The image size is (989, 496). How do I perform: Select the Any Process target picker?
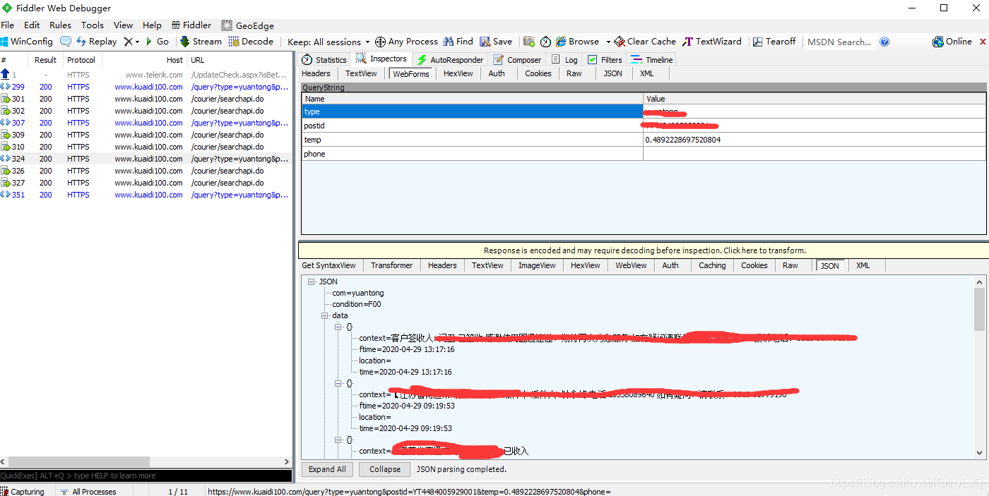[406, 42]
